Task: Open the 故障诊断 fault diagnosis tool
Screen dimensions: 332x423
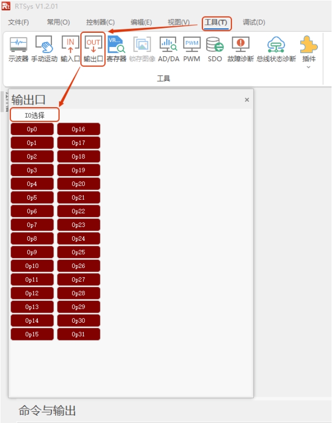Action: (x=241, y=49)
